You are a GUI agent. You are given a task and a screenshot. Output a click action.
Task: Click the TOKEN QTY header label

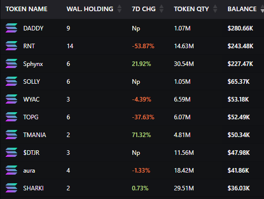[x=192, y=9]
